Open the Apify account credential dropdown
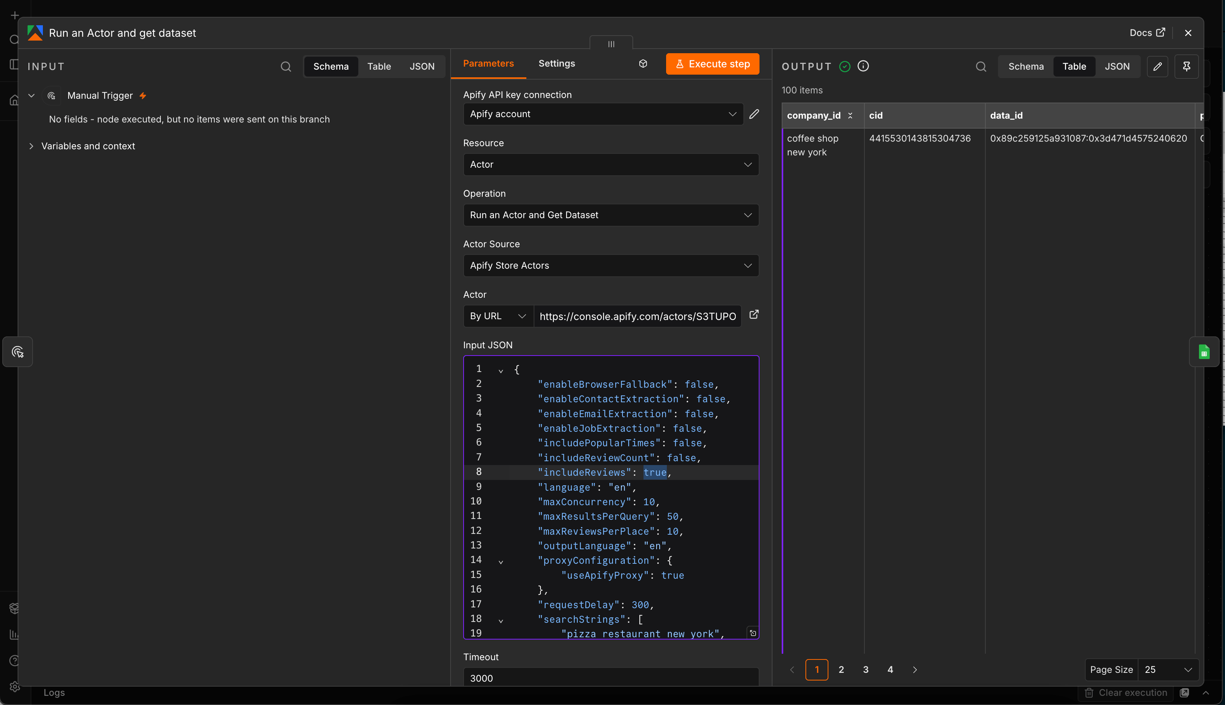The width and height of the screenshot is (1225, 705). pyautogui.click(x=603, y=114)
